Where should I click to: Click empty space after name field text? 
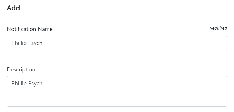(134, 43)
